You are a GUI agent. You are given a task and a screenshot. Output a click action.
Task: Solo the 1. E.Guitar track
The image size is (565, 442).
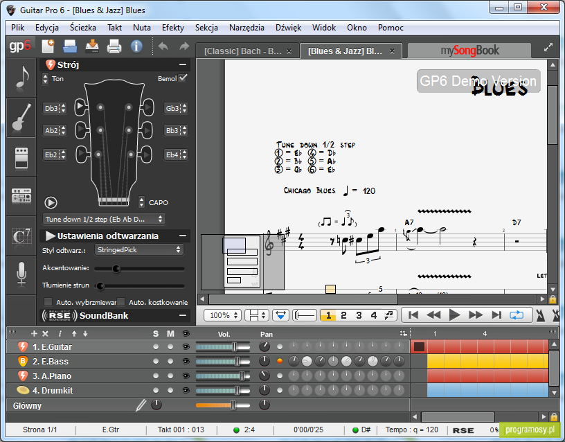pos(156,347)
